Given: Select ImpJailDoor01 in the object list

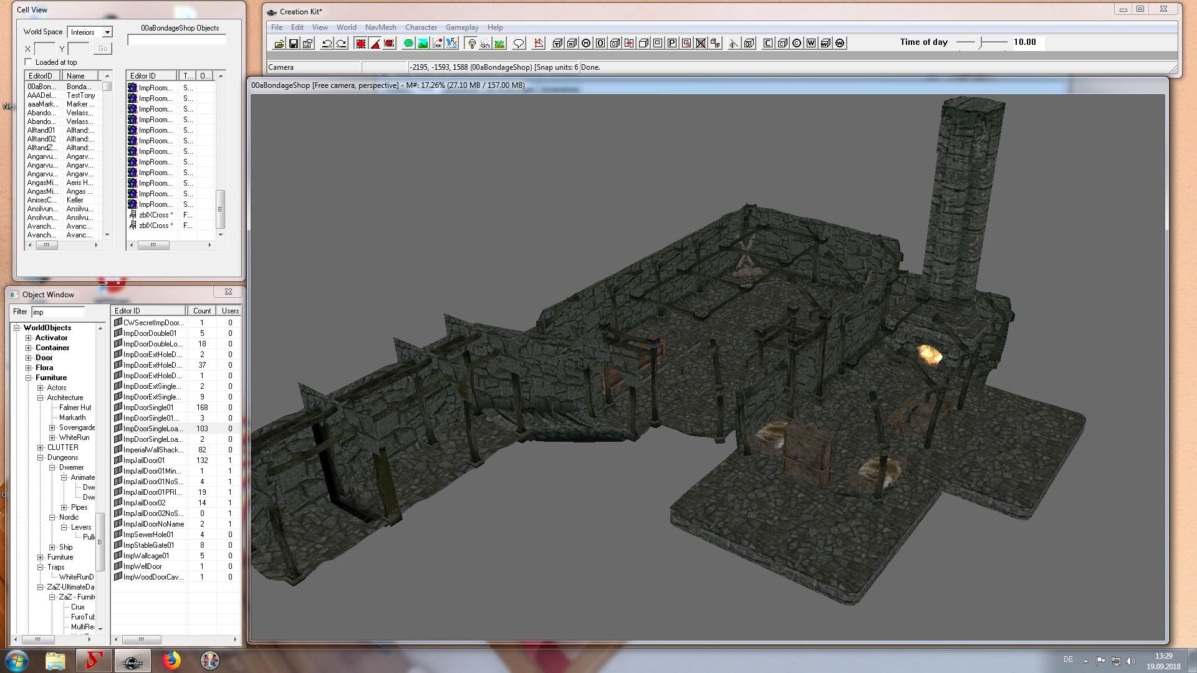Looking at the screenshot, I should point(144,461).
